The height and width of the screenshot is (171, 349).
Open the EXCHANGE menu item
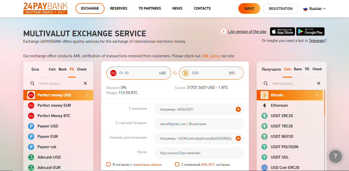coord(90,8)
